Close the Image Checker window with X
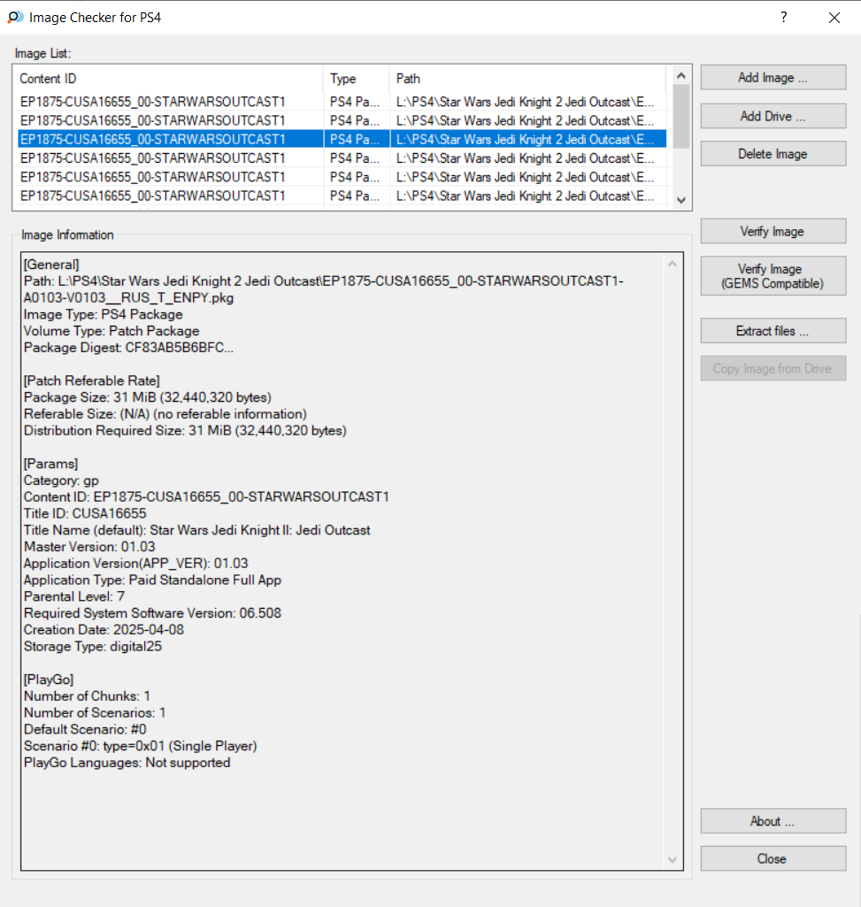This screenshot has height=907, width=861. [x=834, y=17]
